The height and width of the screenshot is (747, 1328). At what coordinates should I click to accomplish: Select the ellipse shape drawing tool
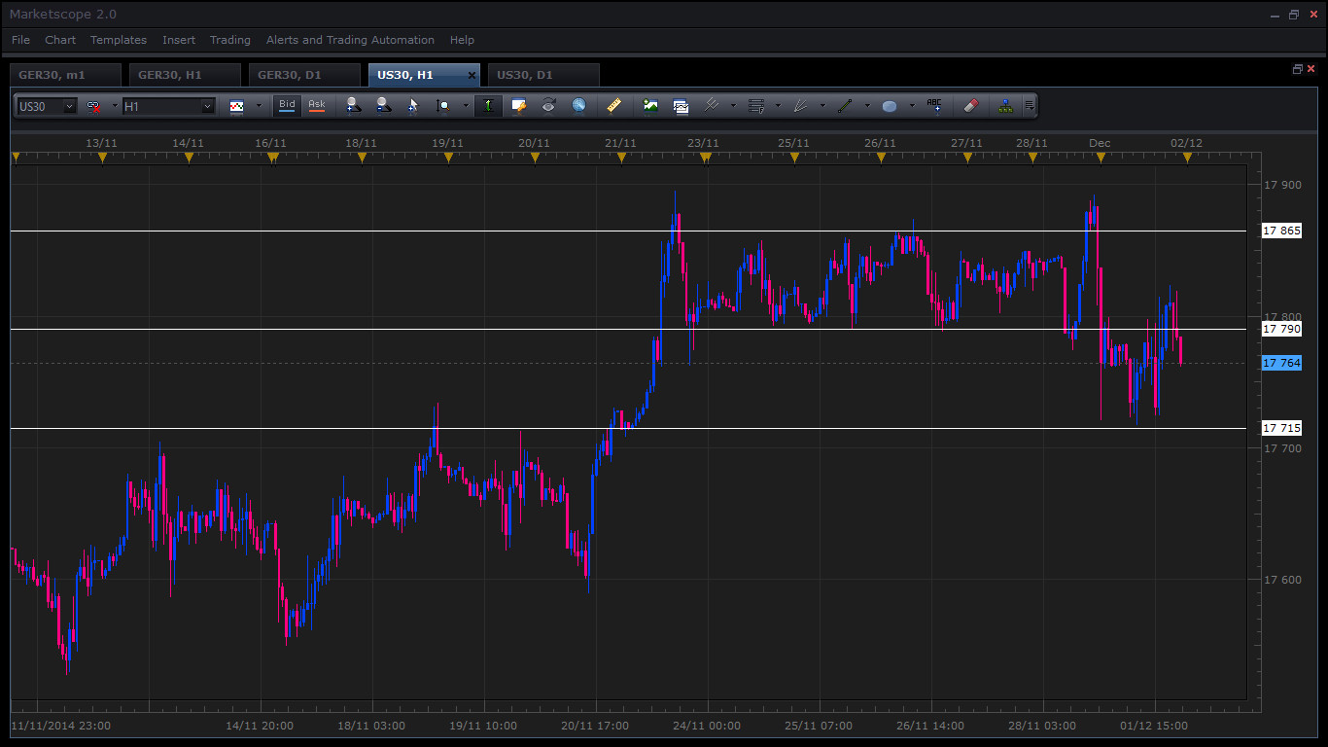889,106
